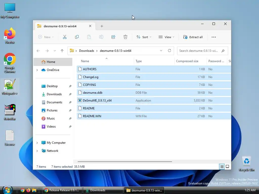
Task: Expand the Network tree node
Action: point(37,151)
